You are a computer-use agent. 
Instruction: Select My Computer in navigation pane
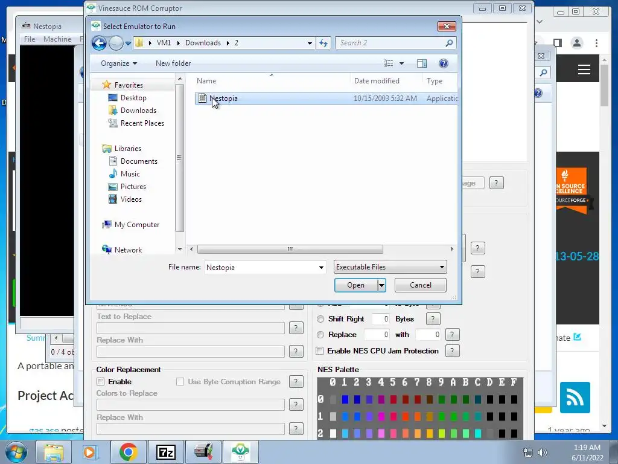pos(137,225)
